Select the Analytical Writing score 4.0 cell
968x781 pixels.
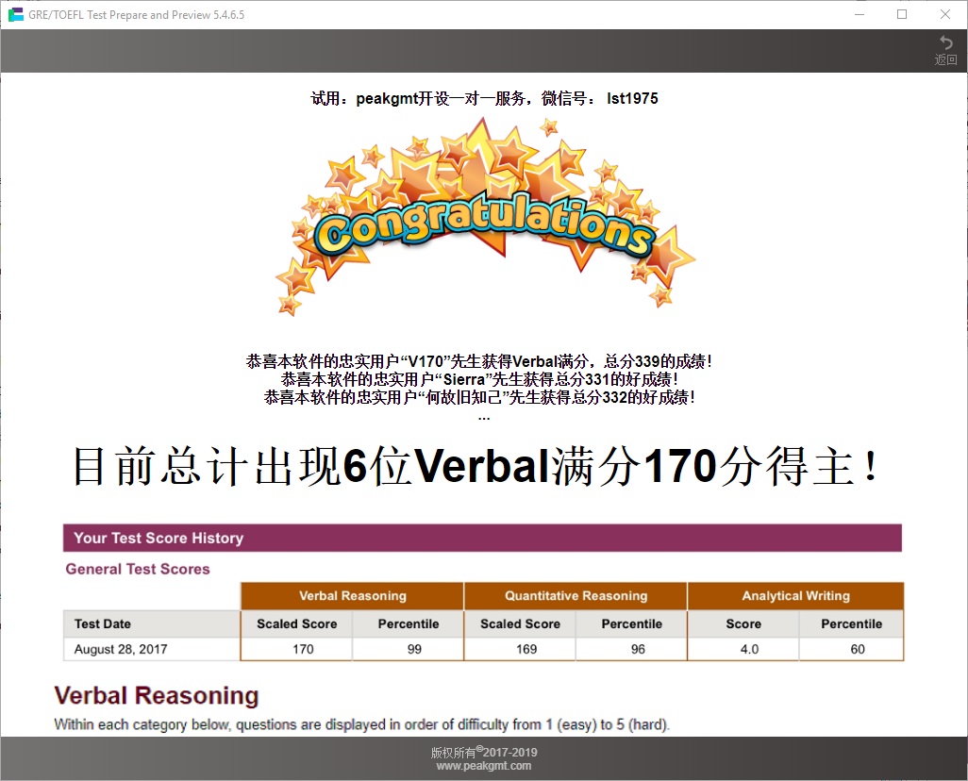tap(743, 649)
